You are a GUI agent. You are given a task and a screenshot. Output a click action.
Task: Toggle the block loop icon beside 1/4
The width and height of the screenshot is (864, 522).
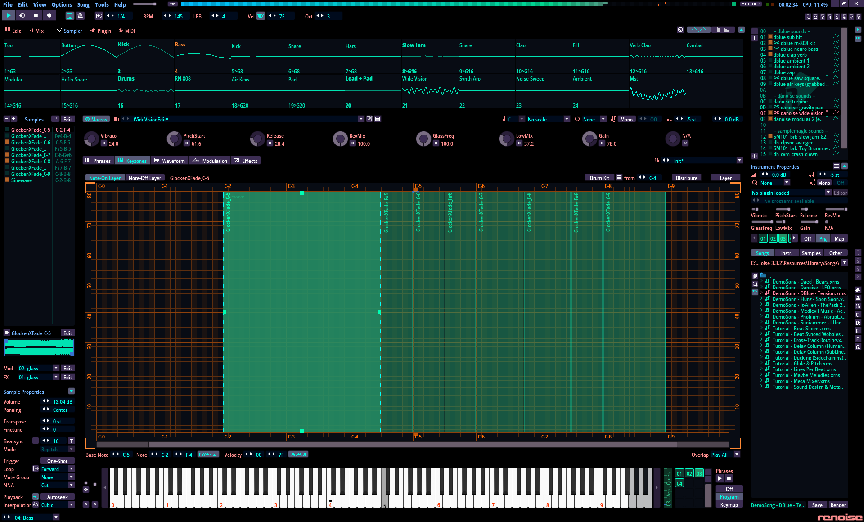tap(99, 16)
